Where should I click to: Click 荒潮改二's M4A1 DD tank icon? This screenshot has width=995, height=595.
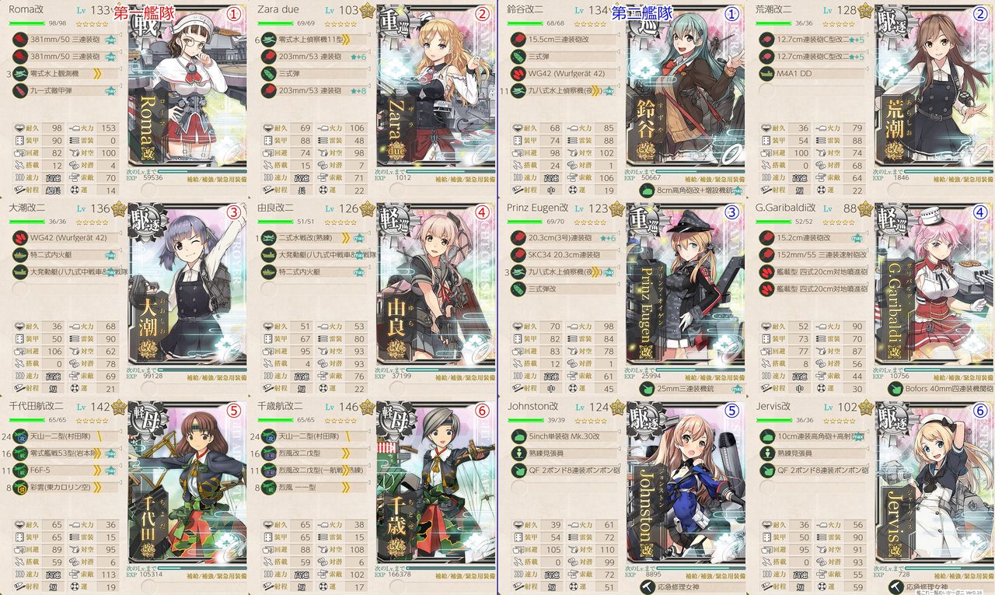767,74
